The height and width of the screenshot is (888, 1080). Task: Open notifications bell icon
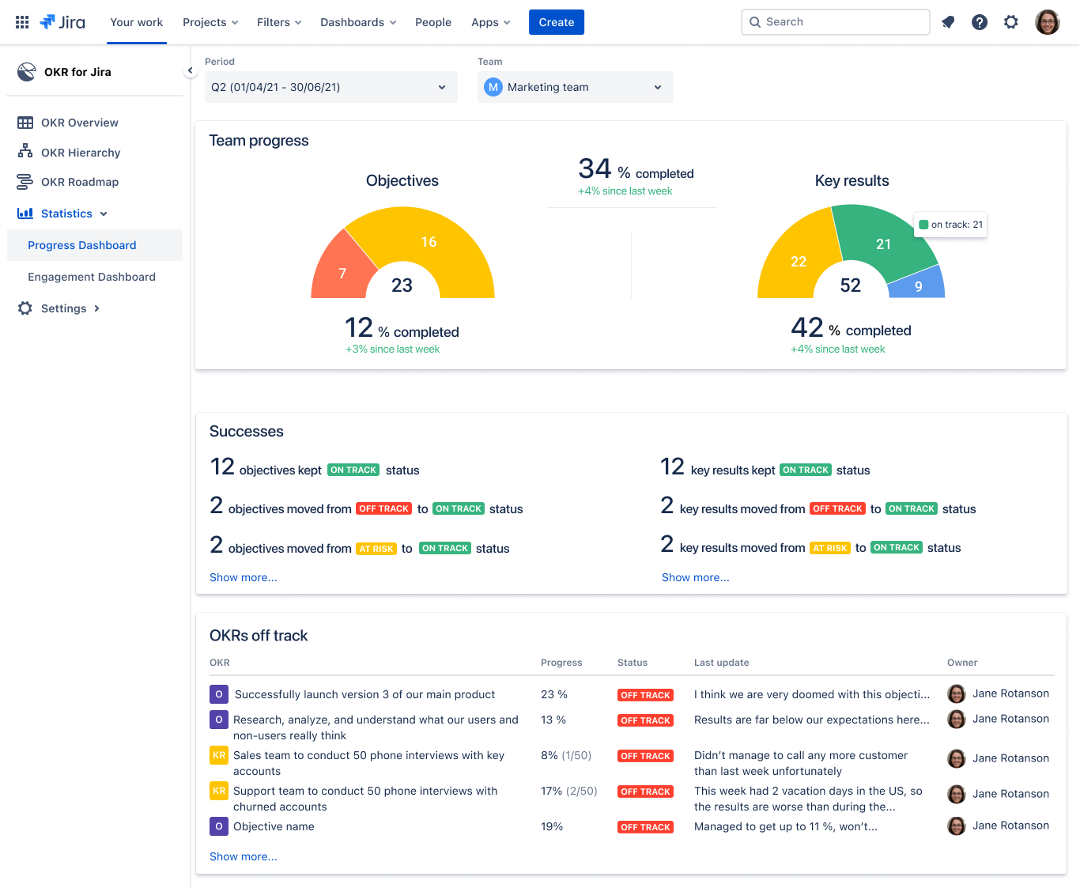click(x=948, y=22)
